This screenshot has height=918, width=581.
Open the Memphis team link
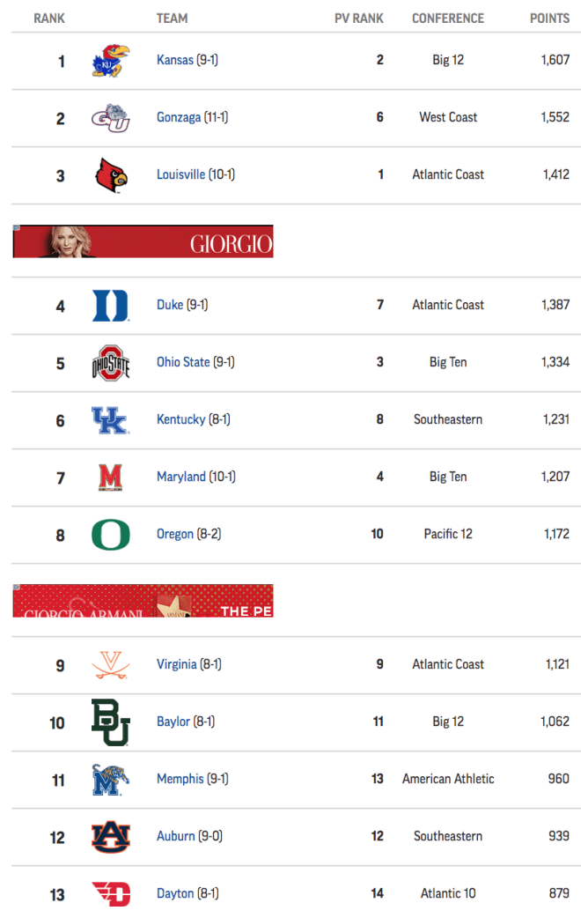tap(180, 779)
